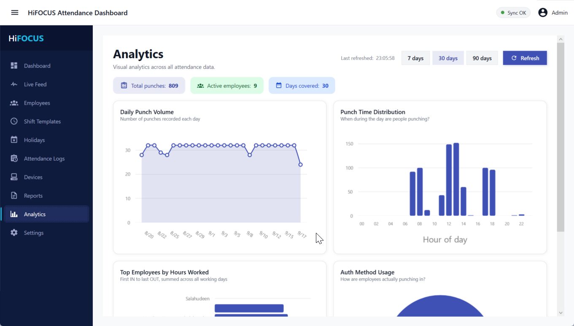Click the Active employees group icon
Viewport: 574px width, 326px height.
pos(200,86)
